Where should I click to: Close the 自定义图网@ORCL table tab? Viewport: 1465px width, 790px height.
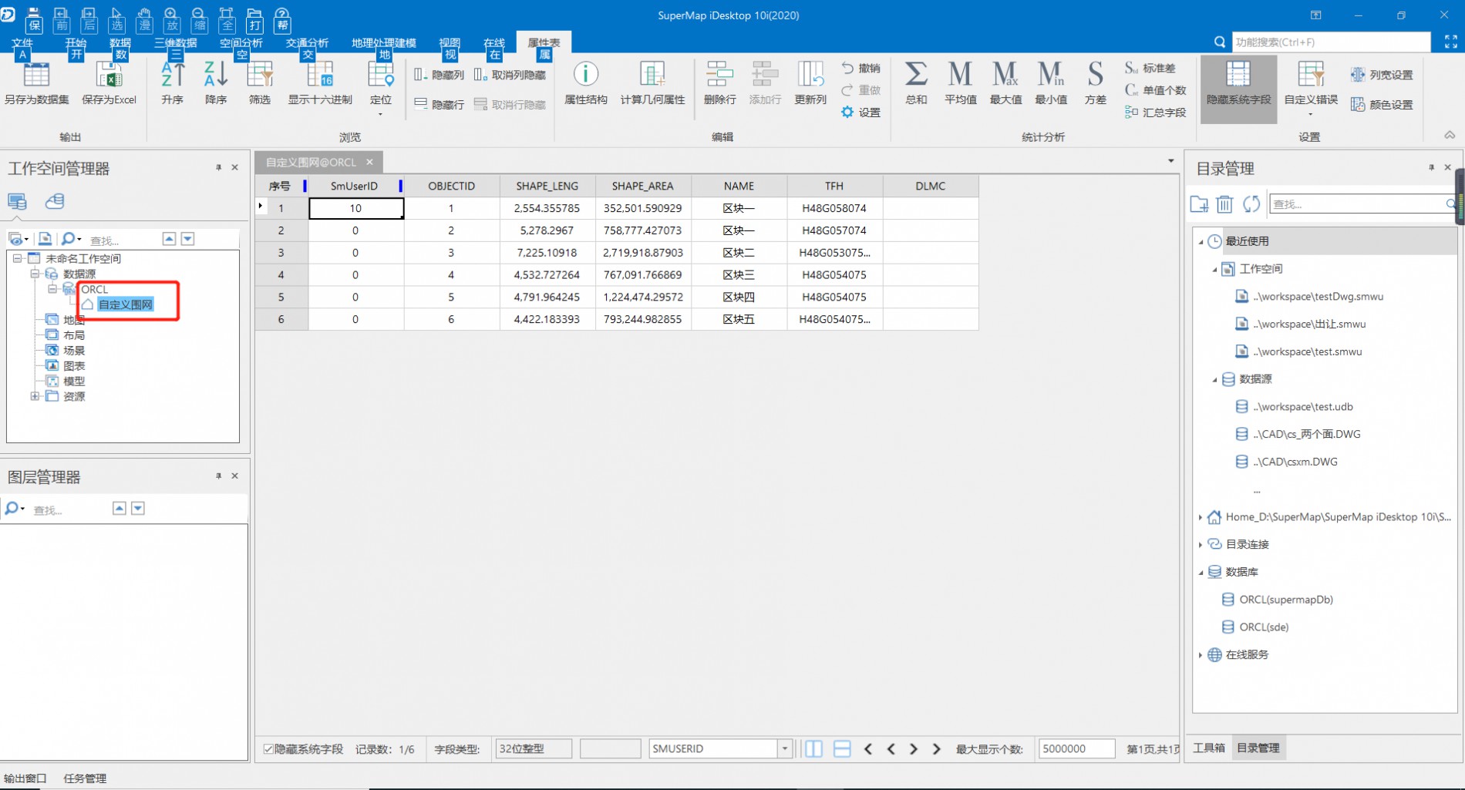pos(370,162)
